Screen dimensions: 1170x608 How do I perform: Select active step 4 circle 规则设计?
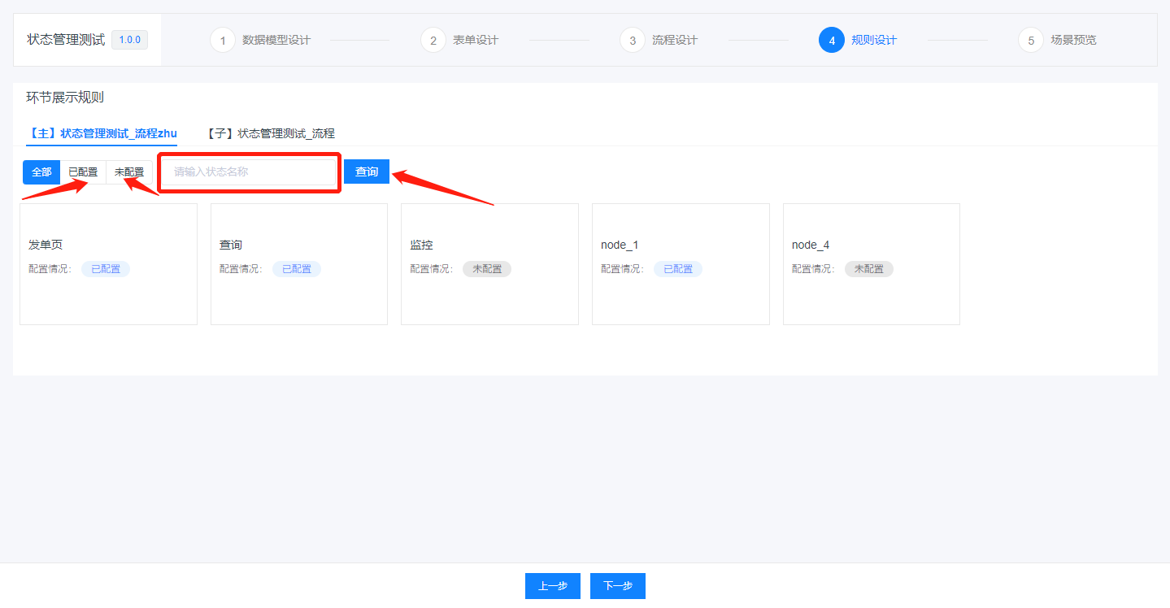pos(832,40)
